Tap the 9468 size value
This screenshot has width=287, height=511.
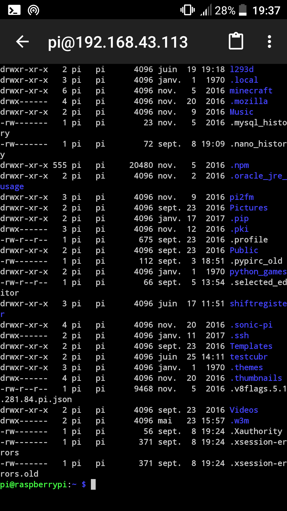coord(143,389)
